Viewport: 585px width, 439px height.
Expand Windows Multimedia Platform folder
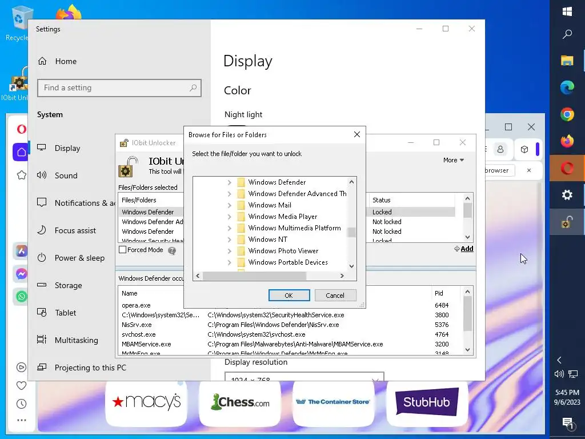tap(230, 228)
